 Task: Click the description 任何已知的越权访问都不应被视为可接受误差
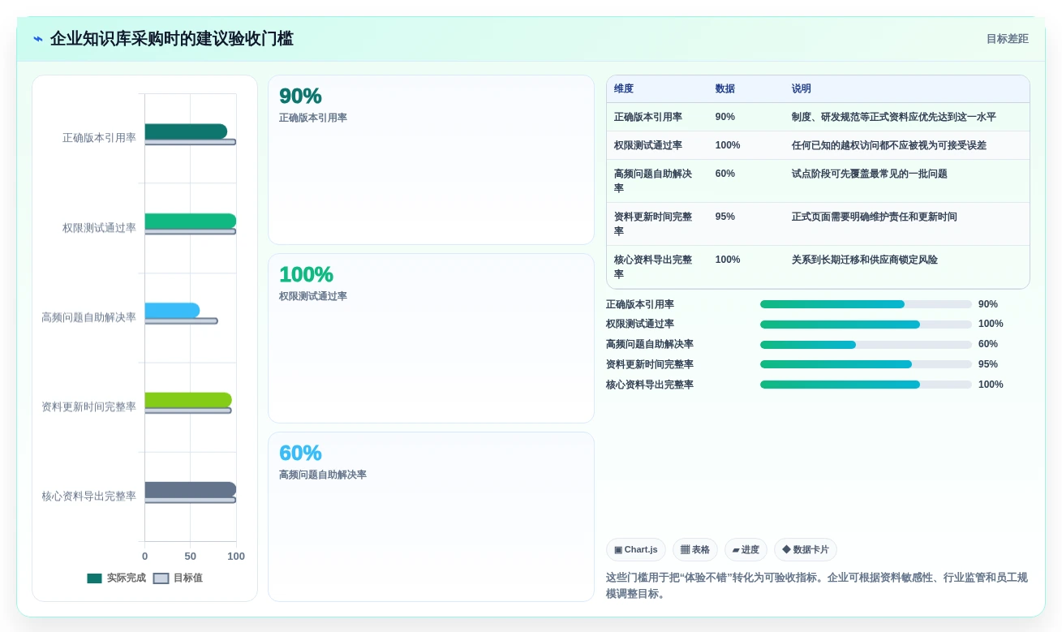pyautogui.click(x=889, y=145)
